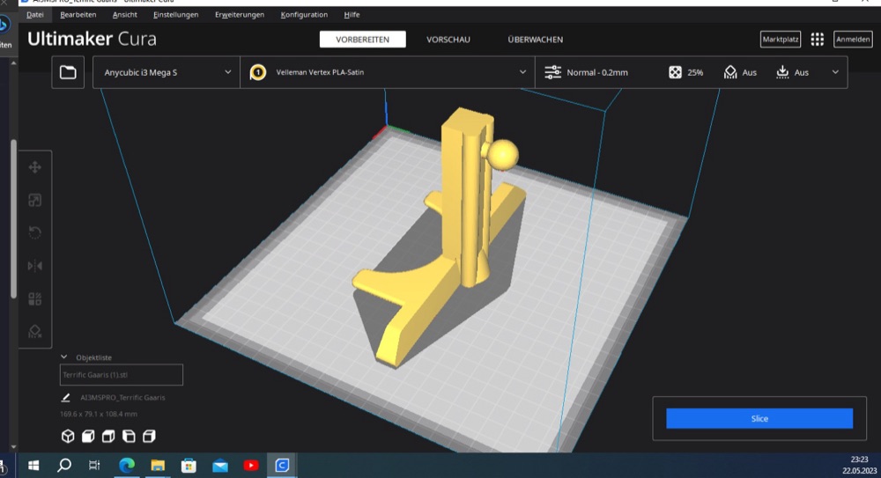This screenshot has height=478, width=881.
Task: Open the Konfiguration menu
Action: tap(304, 15)
